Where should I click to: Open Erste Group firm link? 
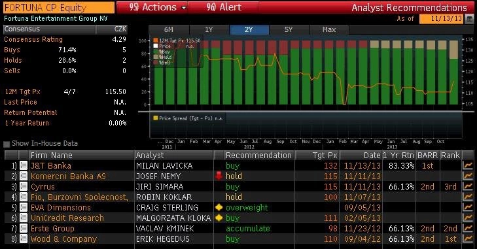(x=52, y=228)
